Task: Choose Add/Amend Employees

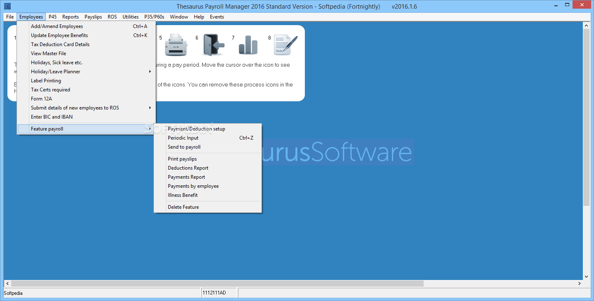Action: [86, 26]
